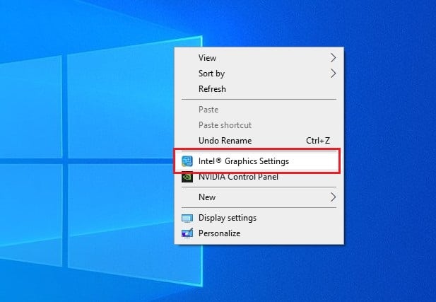Click the NVIDIA Control Panel icon

[187, 178]
